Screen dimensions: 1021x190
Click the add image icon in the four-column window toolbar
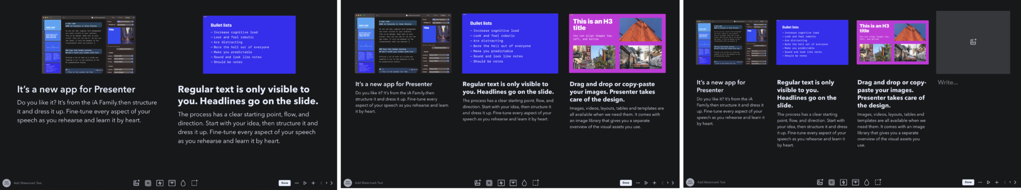(x=820, y=182)
